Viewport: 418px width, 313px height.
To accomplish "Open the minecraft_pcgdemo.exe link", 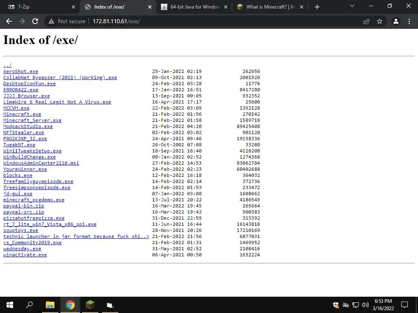I will (x=34, y=200).
